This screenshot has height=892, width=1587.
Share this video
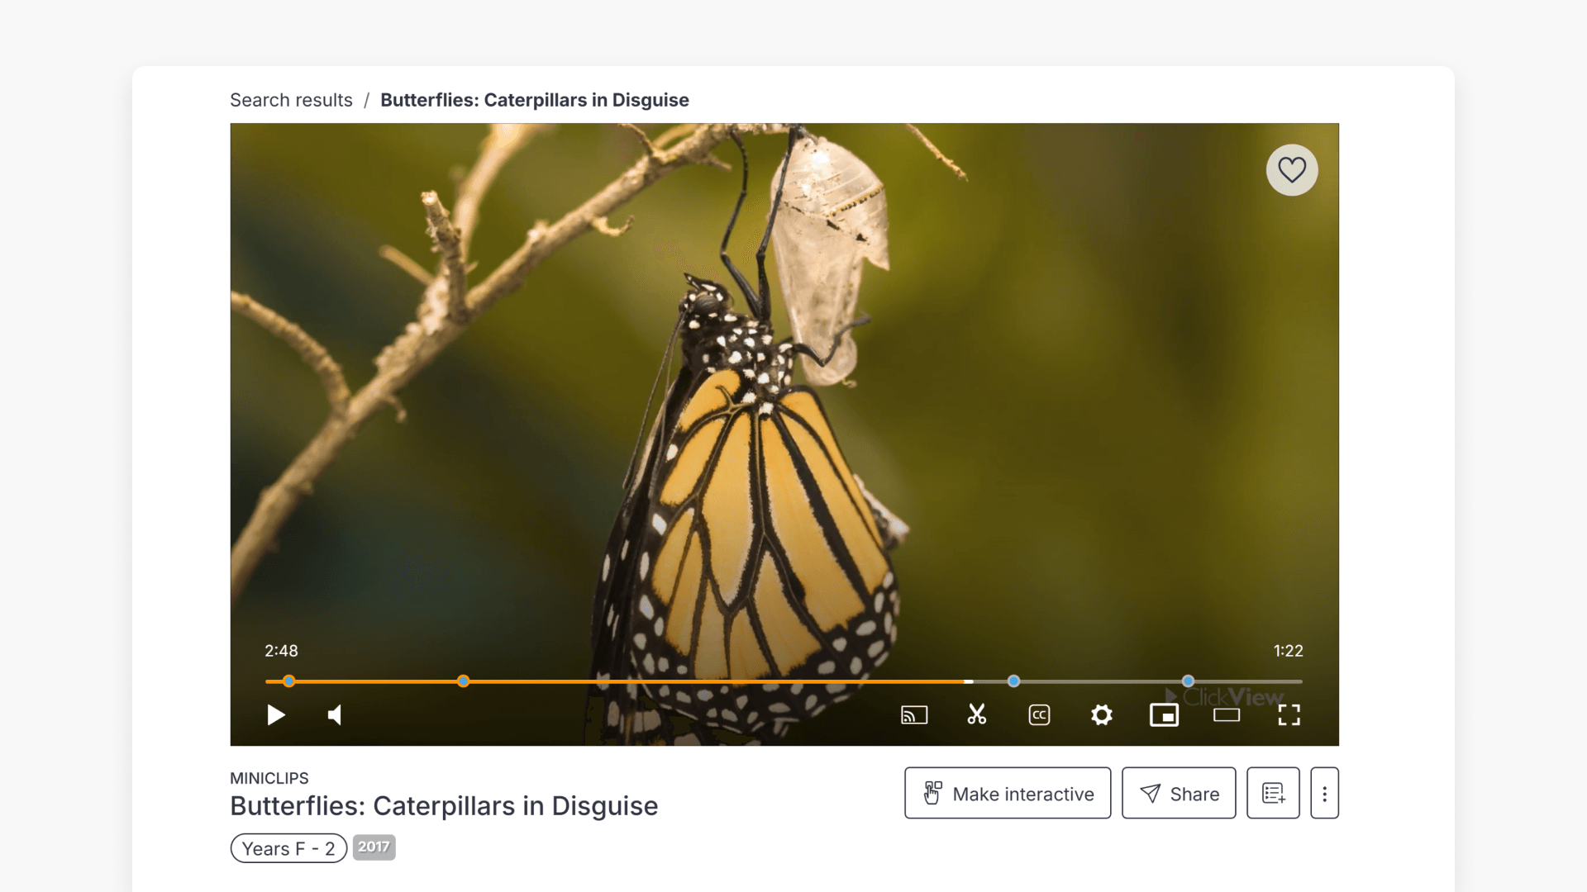1179,794
